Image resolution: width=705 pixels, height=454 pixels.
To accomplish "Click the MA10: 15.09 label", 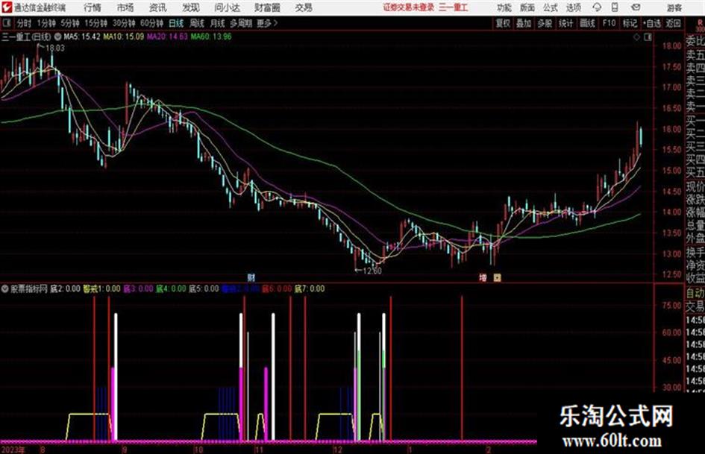I will tap(124, 37).
